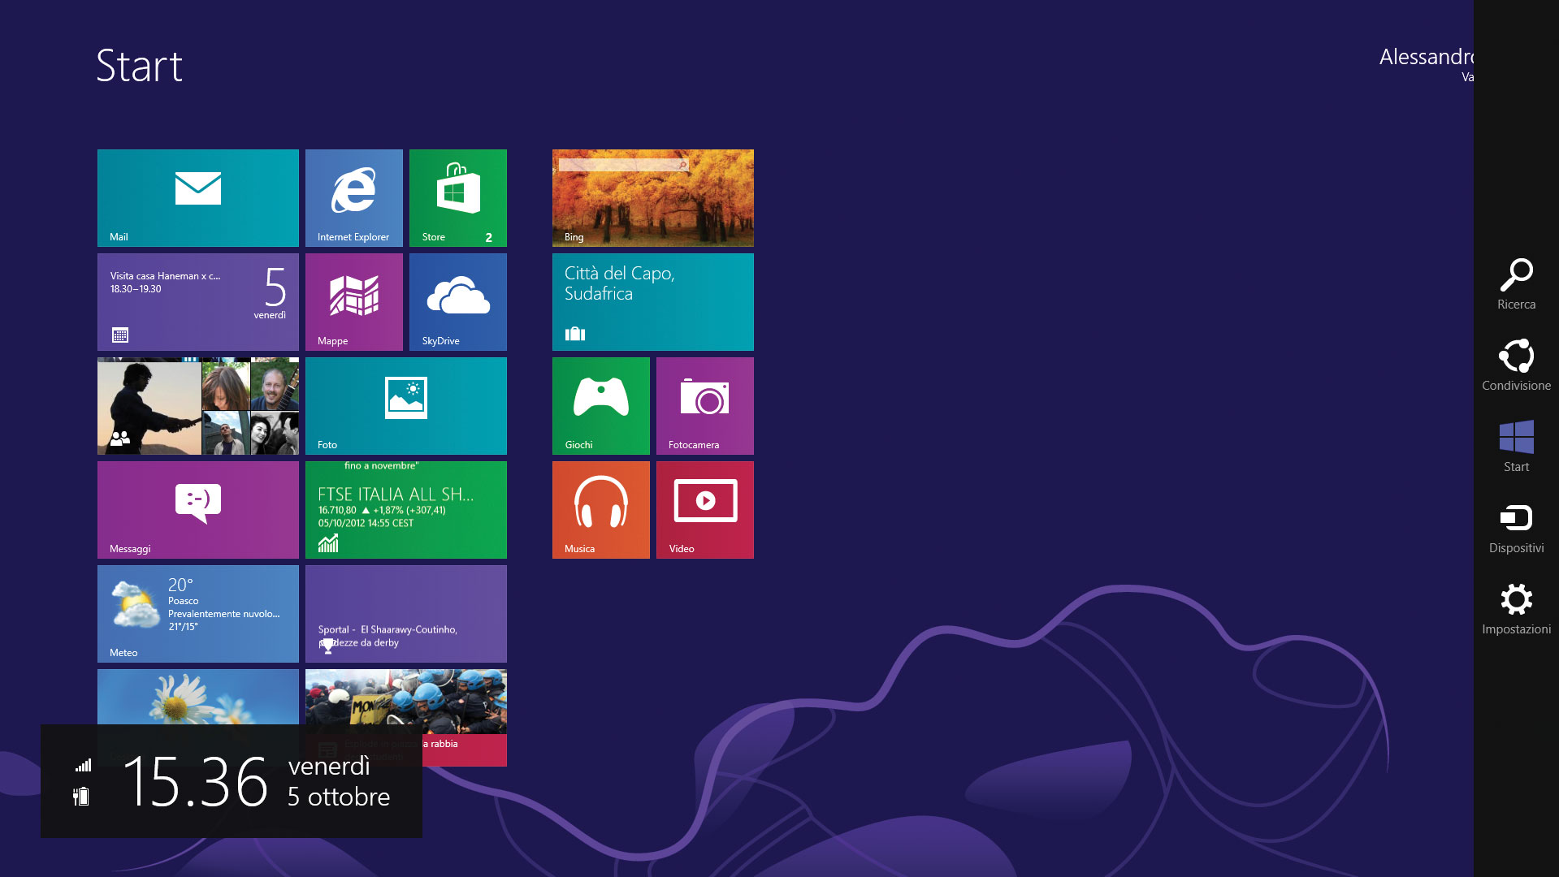Viewport: 1559px width, 877px height.
Task: Open the Città del Capo travel tile
Action: click(653, 302)
